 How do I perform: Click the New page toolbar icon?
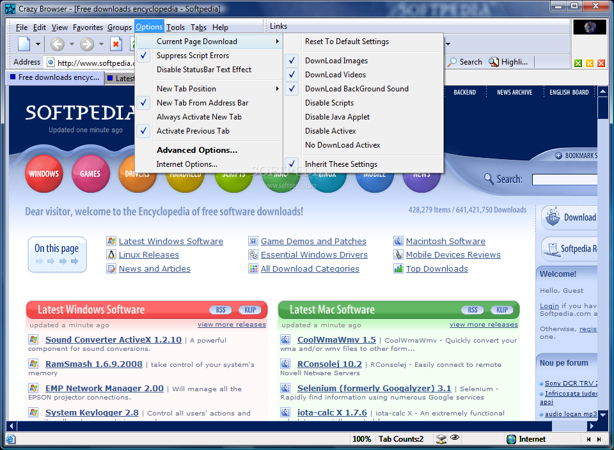click(24, 44)
